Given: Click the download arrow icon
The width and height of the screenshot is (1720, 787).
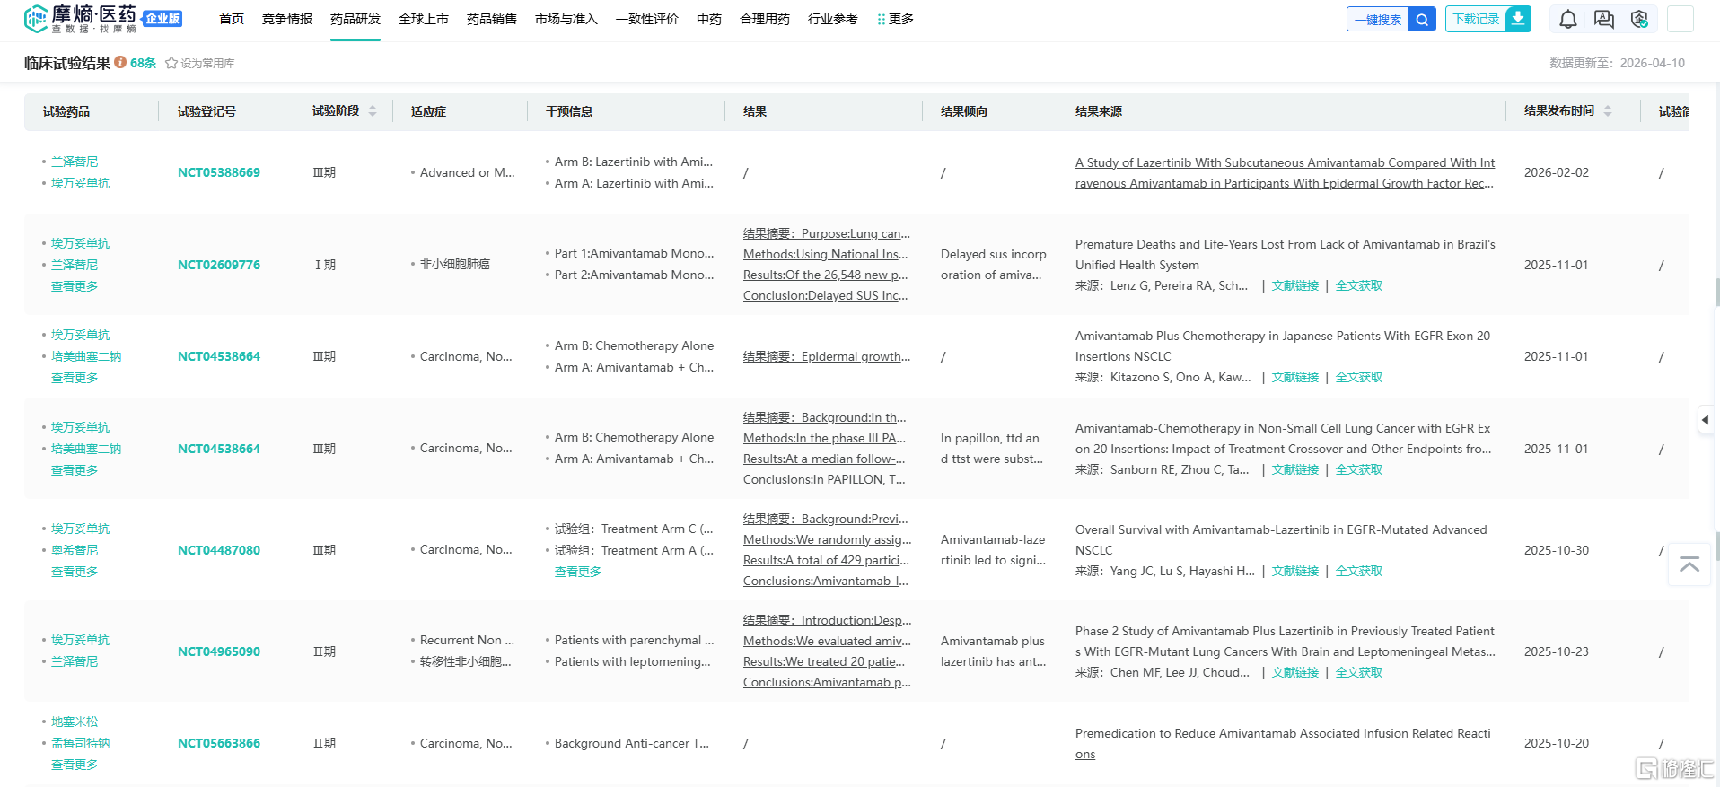Looking at the screenshot, I should [1518, 19].
